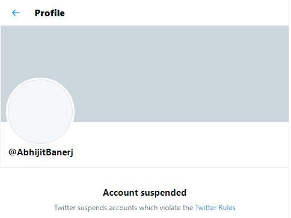Image resolution: width=291 pixels, height=218 pixels.
Task: Click the blue word "Twitter" before Rules
Action: 206,208
